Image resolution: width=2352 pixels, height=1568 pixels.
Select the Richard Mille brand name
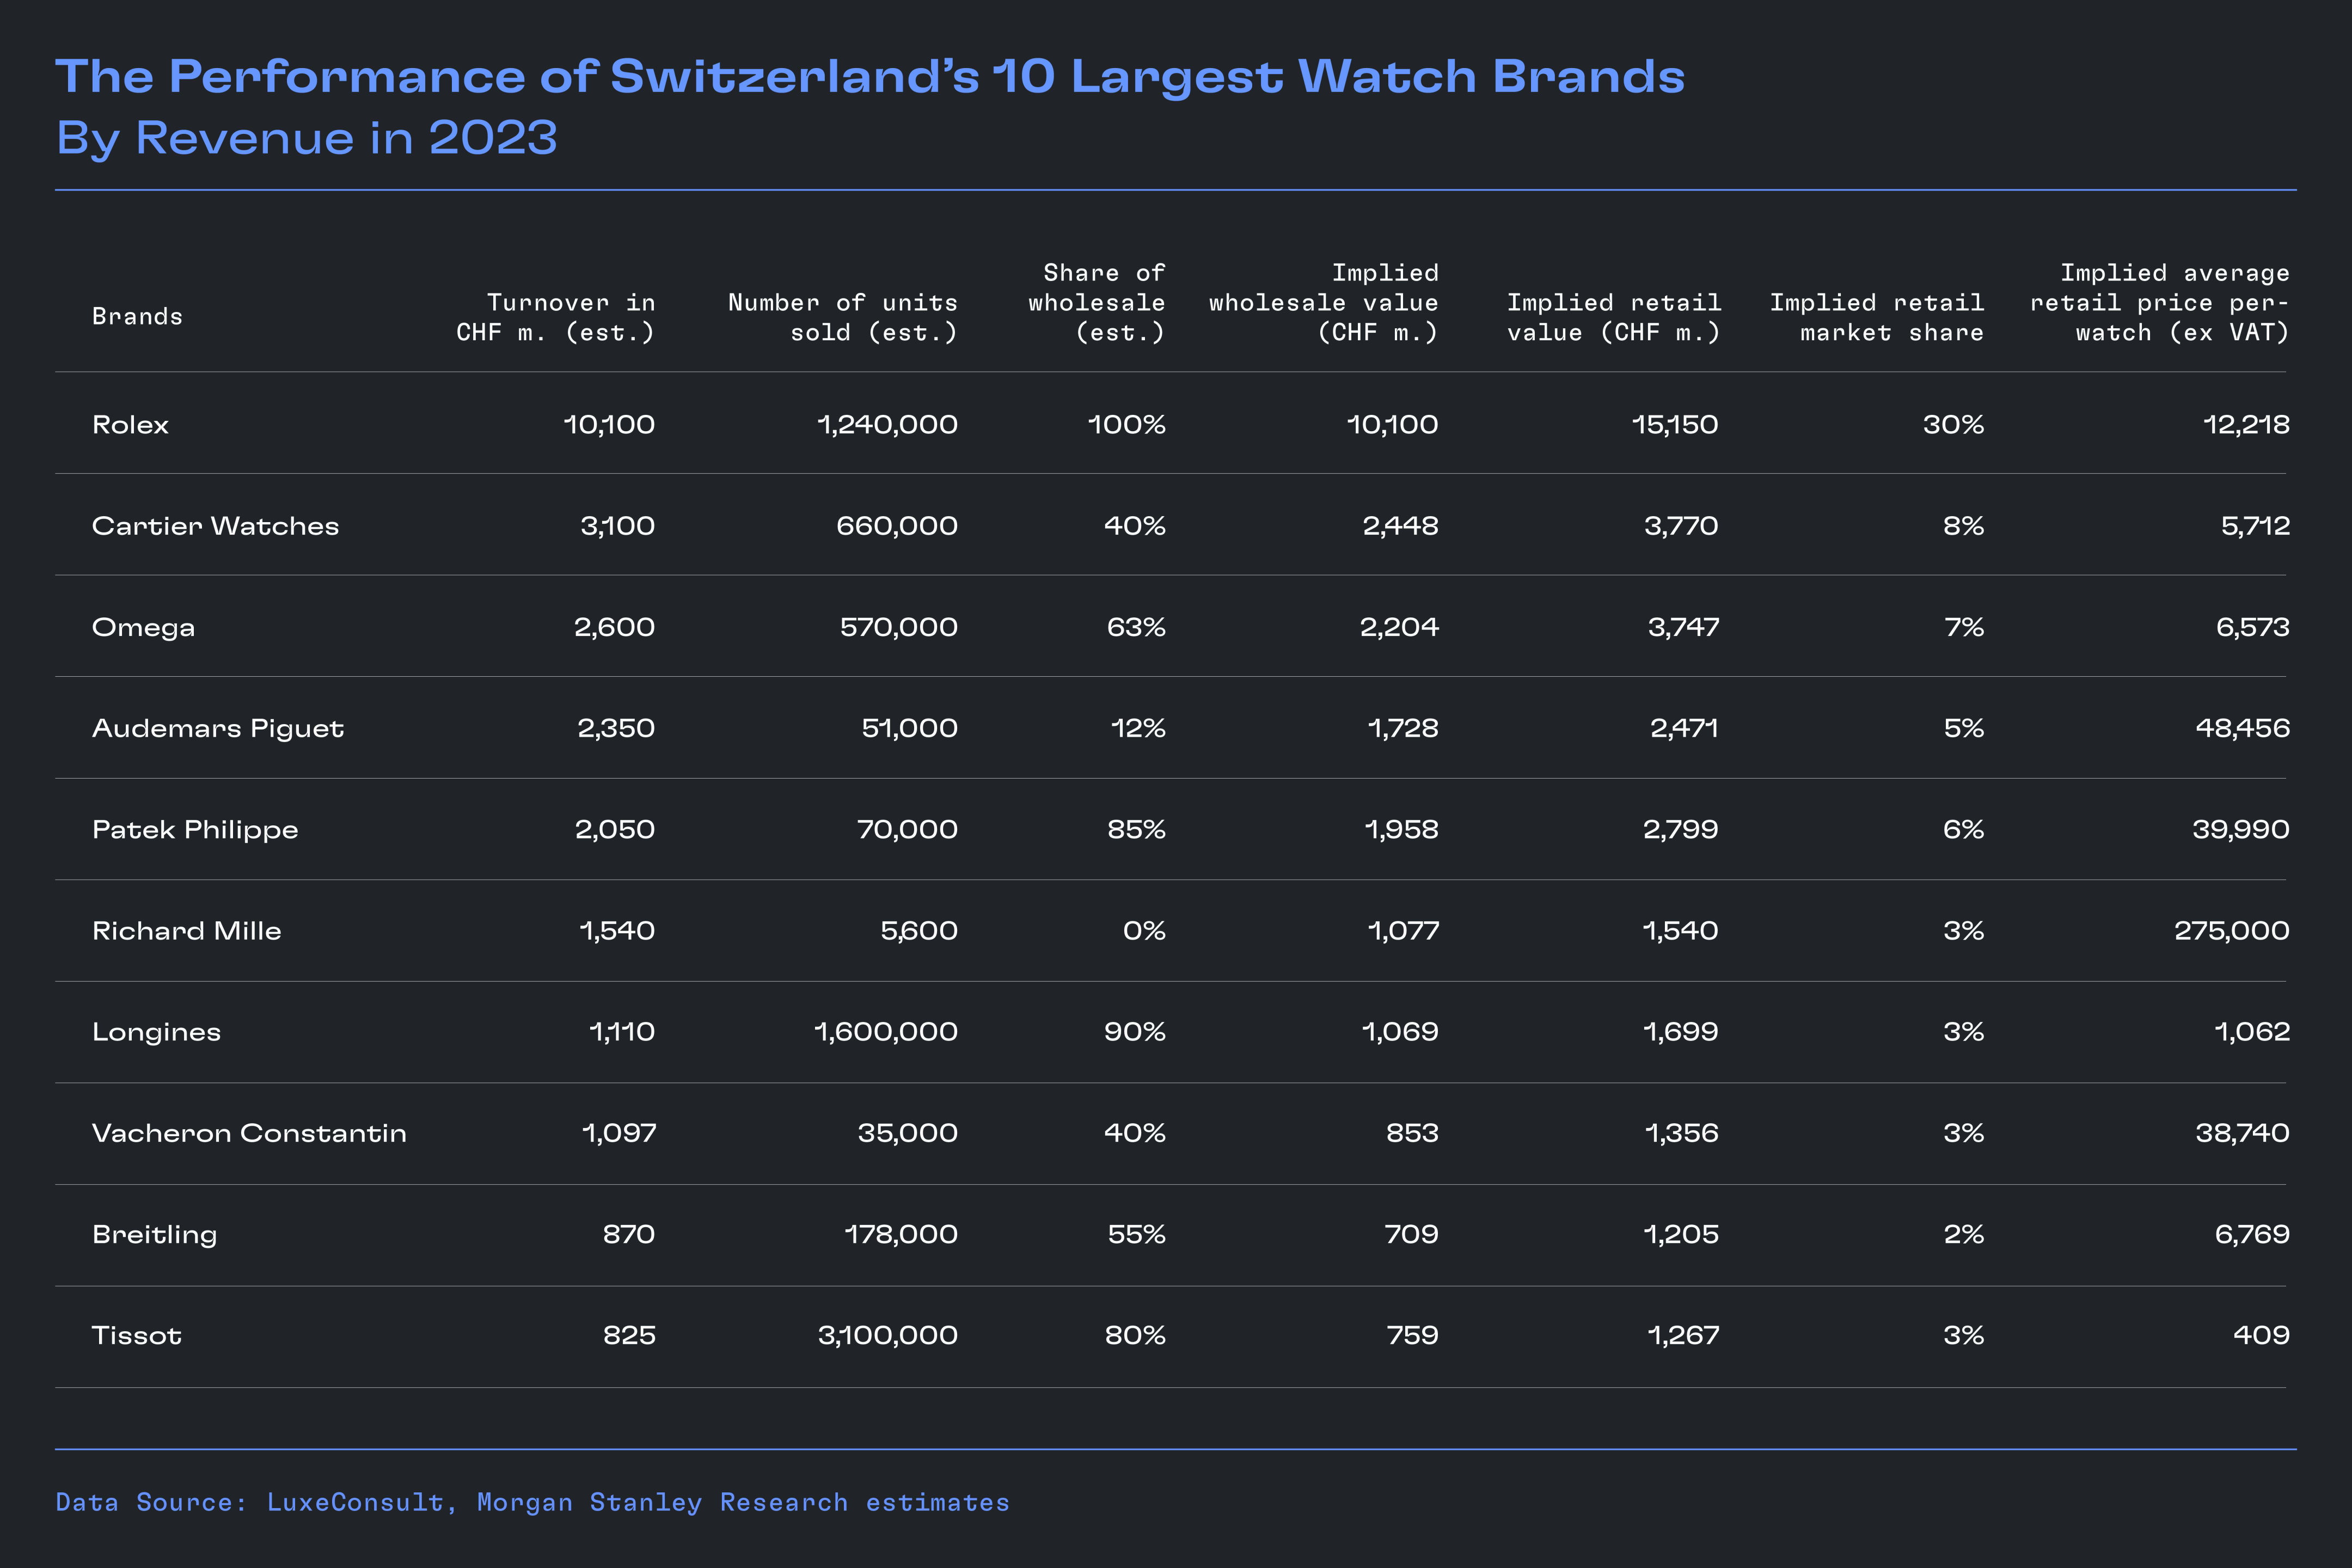pos(187,931)
